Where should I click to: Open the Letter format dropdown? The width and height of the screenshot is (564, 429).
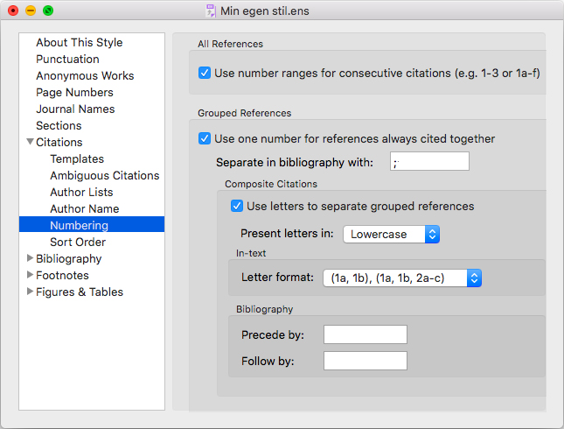(402, 278)
